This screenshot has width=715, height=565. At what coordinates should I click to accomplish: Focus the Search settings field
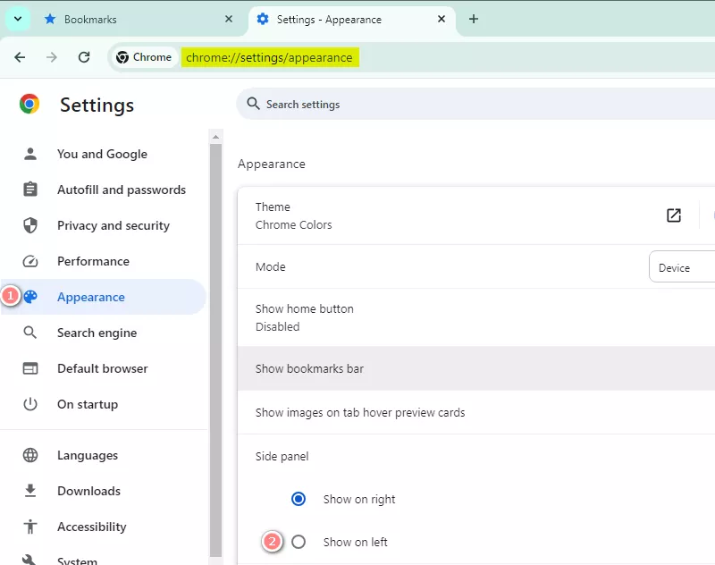tap(475, 105)
